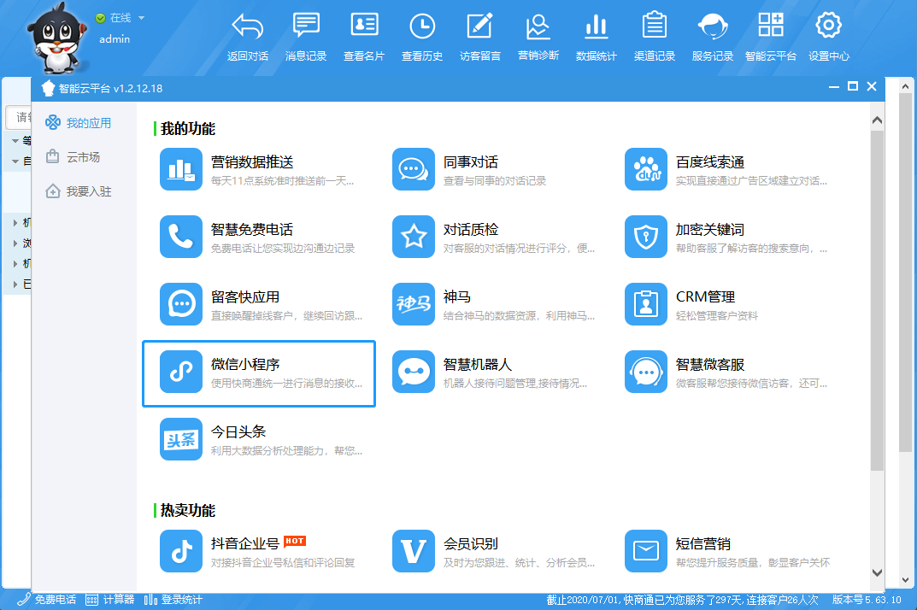The image size is (917, 610).
Task: Open the 智慧机器人 robot icon
Action: (x=414, y=372)
